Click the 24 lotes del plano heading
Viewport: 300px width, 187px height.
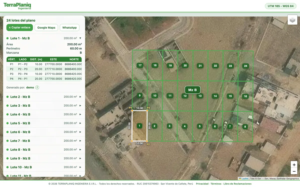pyautogui.click(x=21, y=20)
